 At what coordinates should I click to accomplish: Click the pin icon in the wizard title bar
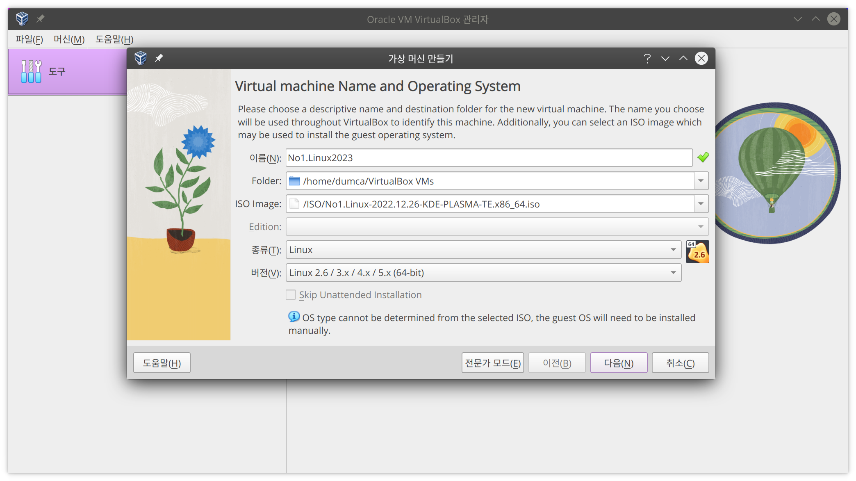pyautogui.click(x=159, y=58)
